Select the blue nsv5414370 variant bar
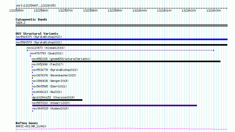Screen dimensions: 235x132 click(x=121, y=39)
